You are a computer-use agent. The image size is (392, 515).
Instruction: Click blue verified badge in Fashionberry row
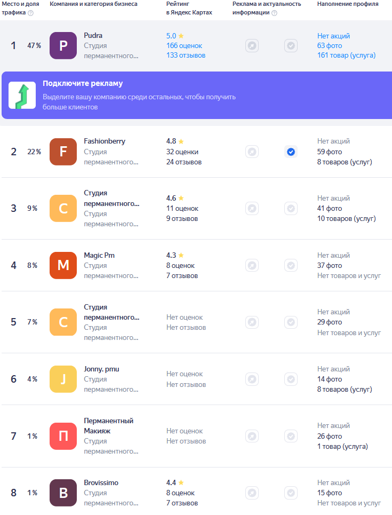pos(291,152)
